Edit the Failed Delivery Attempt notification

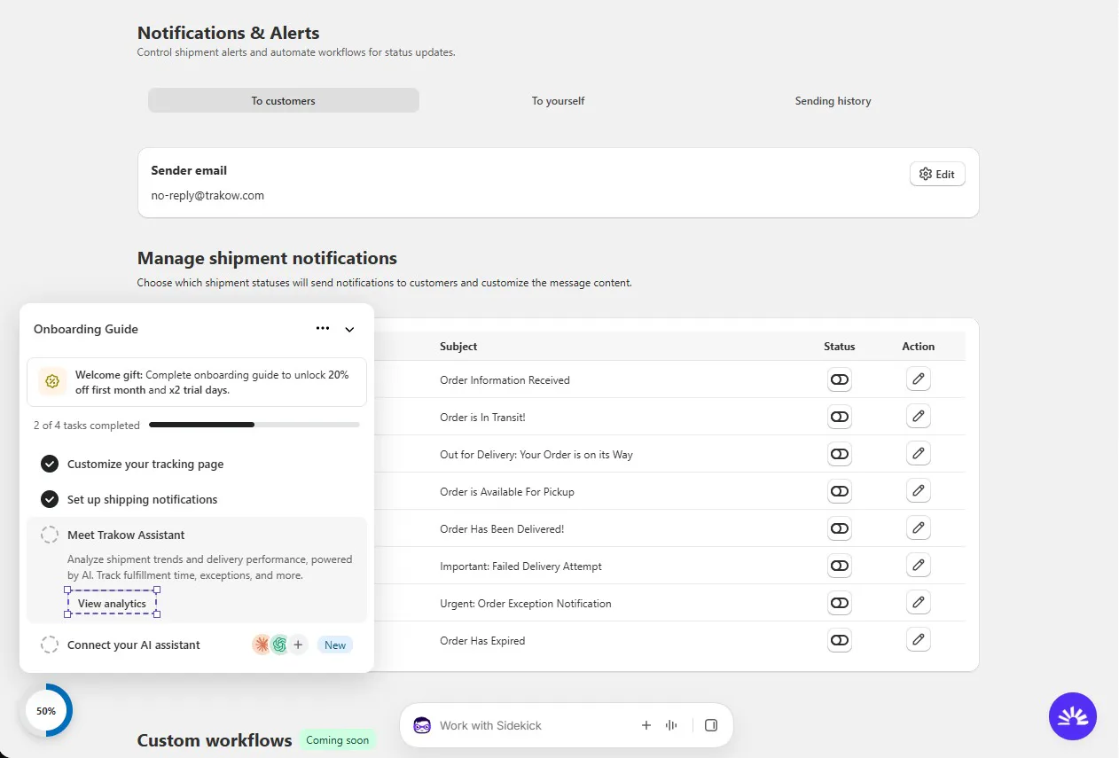pyautogui.click(x=919, y=566)
